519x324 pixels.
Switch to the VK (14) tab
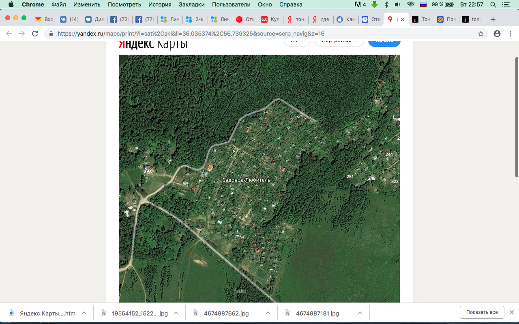[69, 19]
